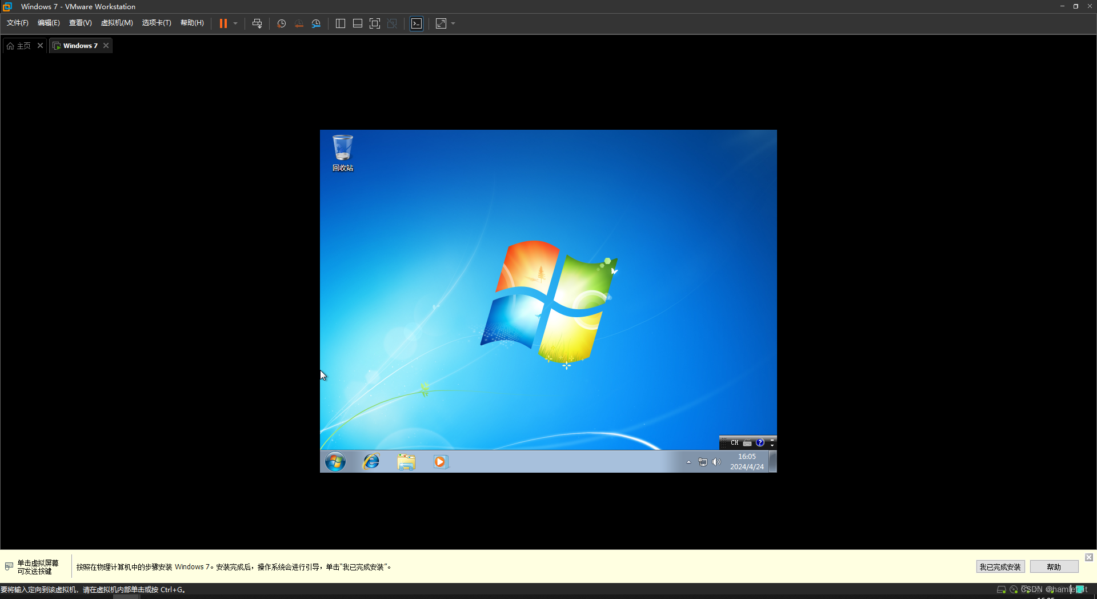
Task: Open the 查看(V) menu
Action: coord(81,23)
